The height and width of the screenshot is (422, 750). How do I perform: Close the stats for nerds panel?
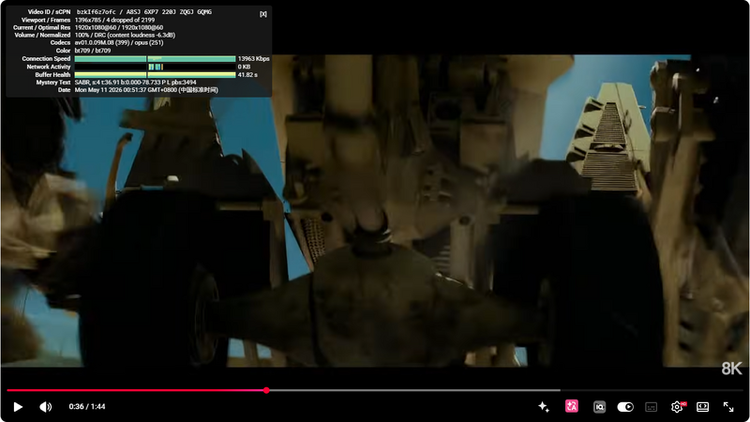pos(263,14)
